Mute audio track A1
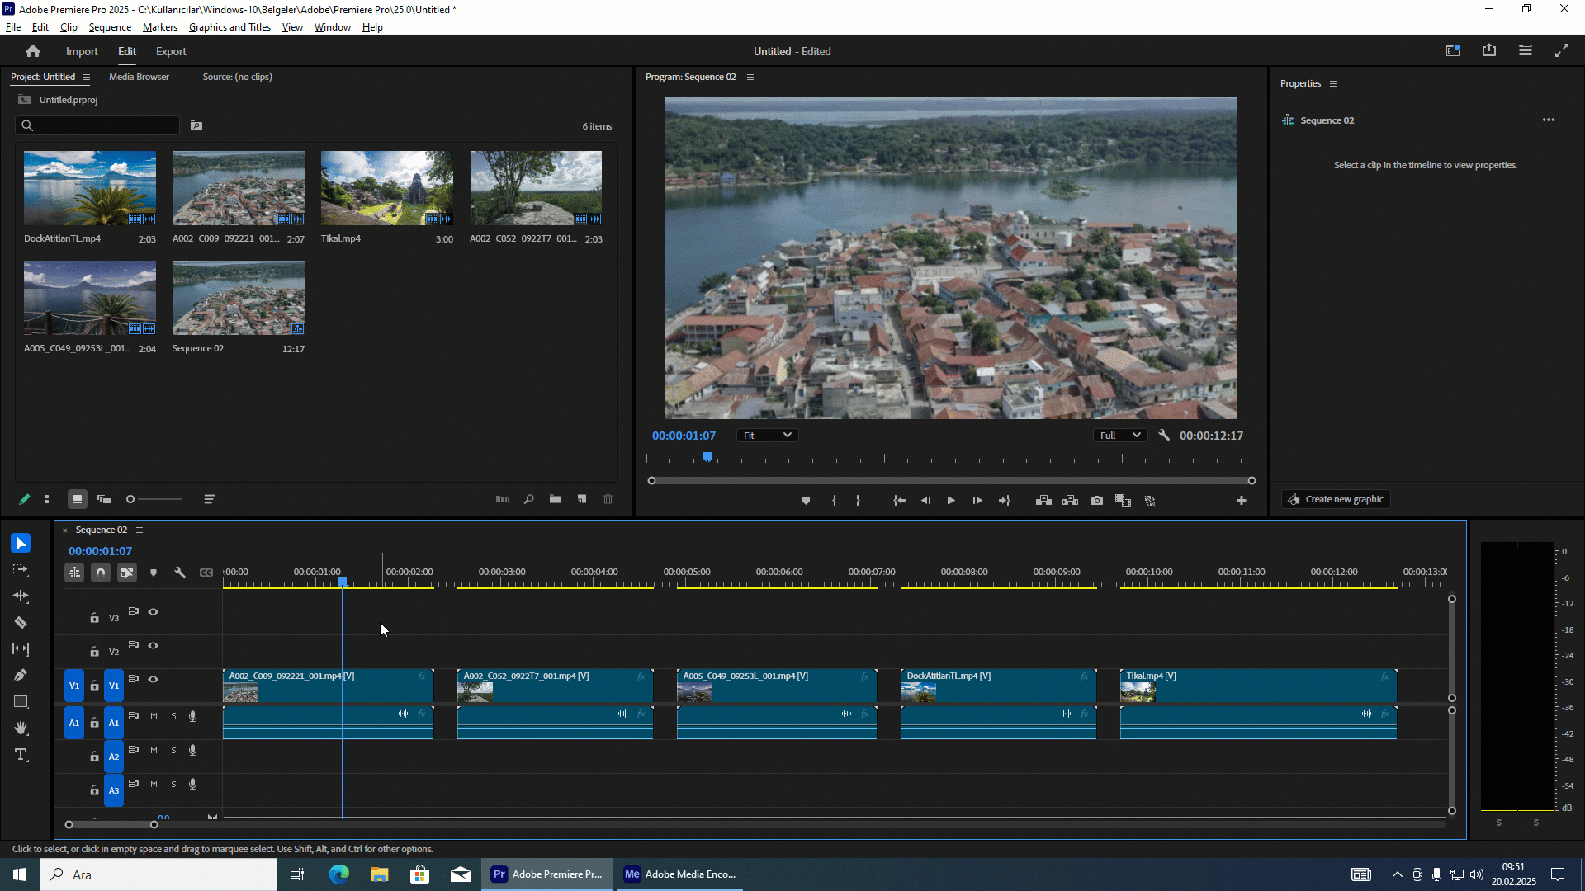The width and height of the screenshot is (1585, 891). pos(154,716)
